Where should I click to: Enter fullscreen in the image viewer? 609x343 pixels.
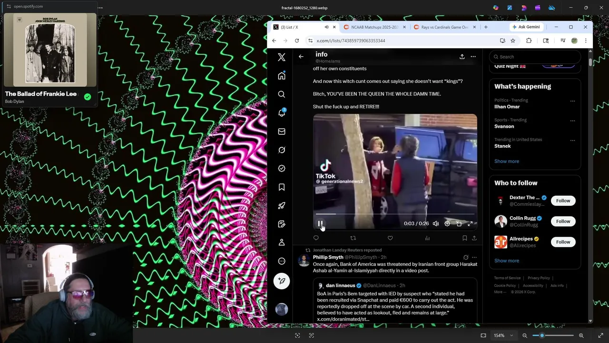[600, 335]
